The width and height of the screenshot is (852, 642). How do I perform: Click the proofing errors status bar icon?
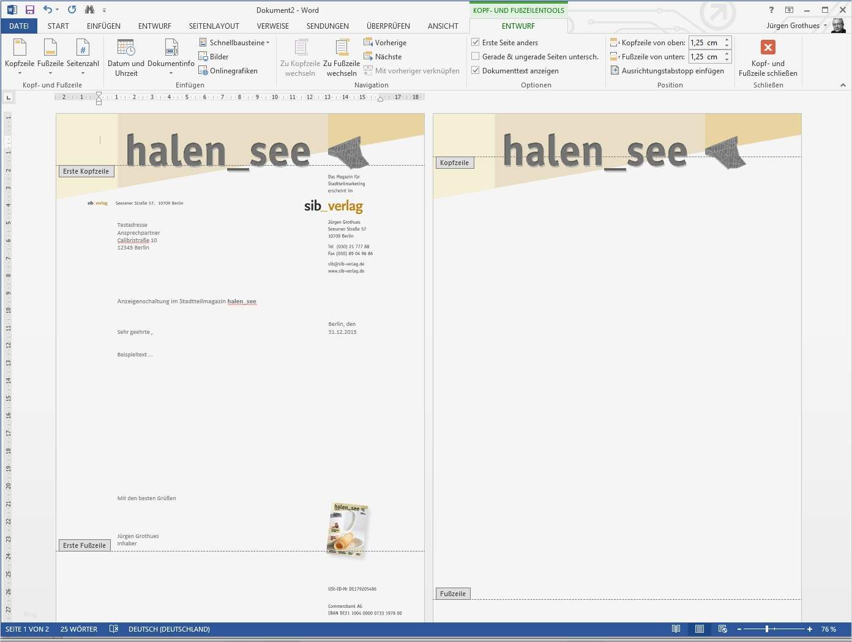(x=113, y=629)
